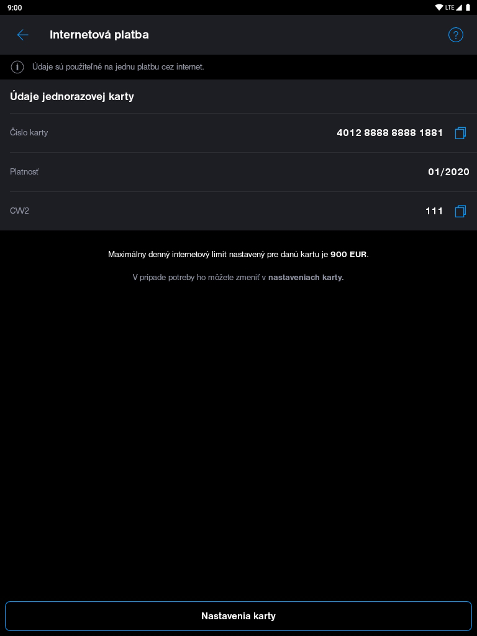Tap the 'Internetová platba' page title
The height and width of the screenshot is (636, 477).
tap(99, 35)
